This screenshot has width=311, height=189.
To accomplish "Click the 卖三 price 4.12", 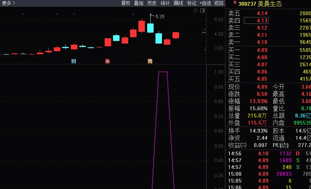I will pos(262,28).
